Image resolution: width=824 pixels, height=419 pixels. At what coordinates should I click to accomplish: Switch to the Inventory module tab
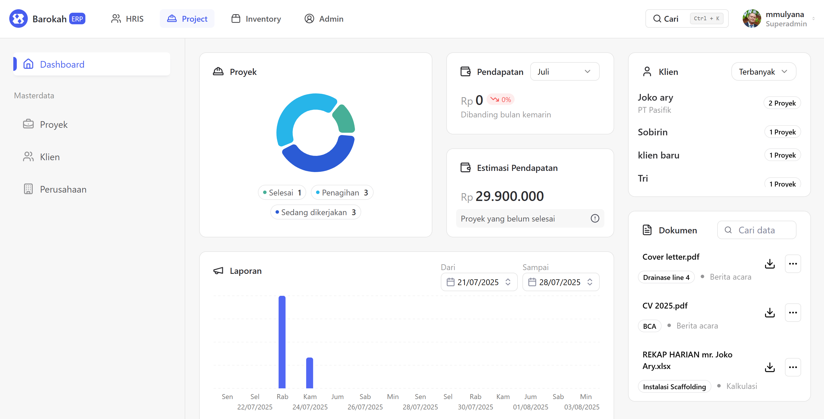coord(256,19)
